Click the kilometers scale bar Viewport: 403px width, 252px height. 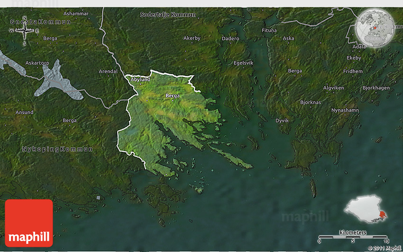[353, 236]
